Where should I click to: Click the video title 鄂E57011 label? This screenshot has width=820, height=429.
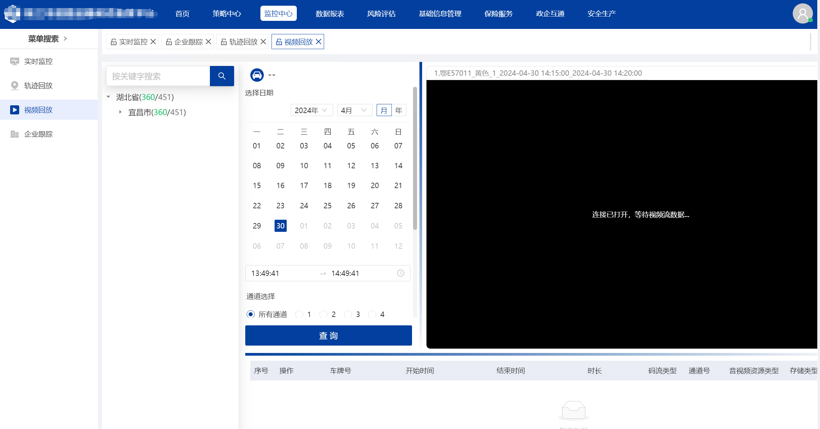tap(538, 73)
